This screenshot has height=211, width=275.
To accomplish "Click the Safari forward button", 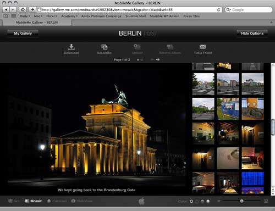I will coord(13,9).
